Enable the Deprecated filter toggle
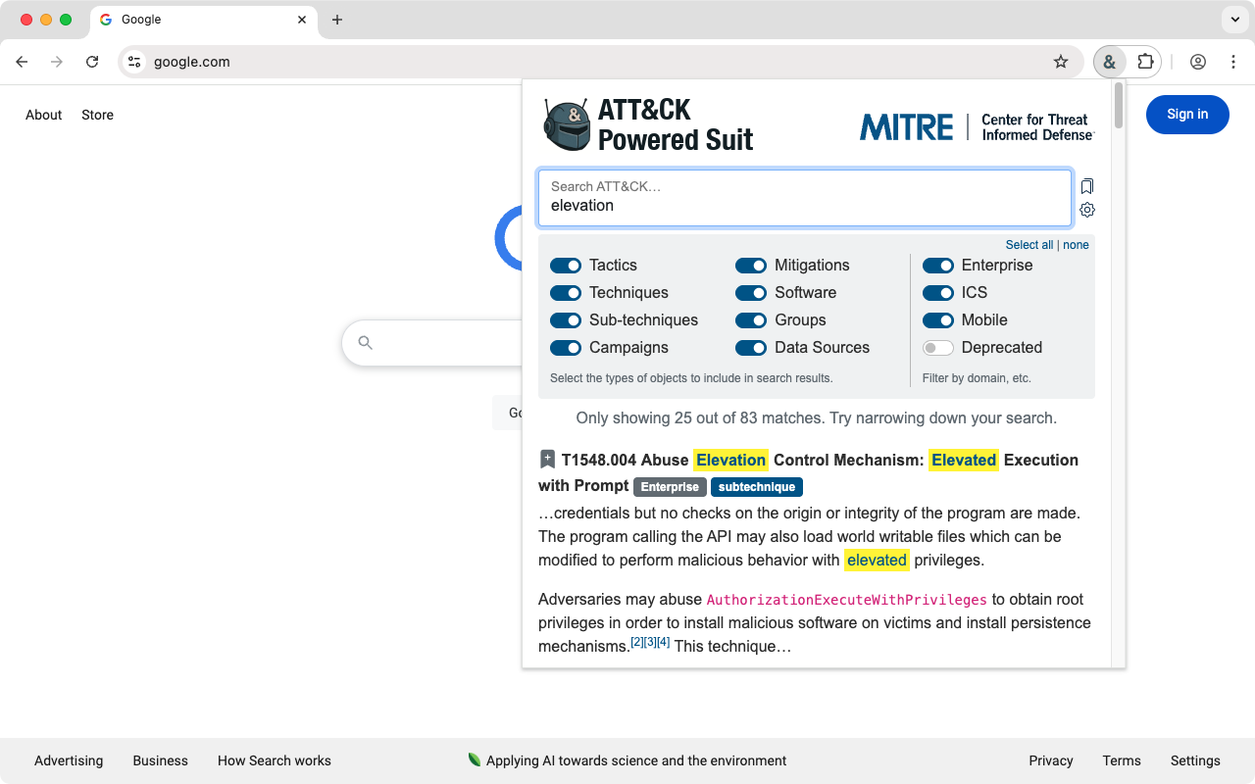Screen dimensions: 1255x784 (937, 347)
